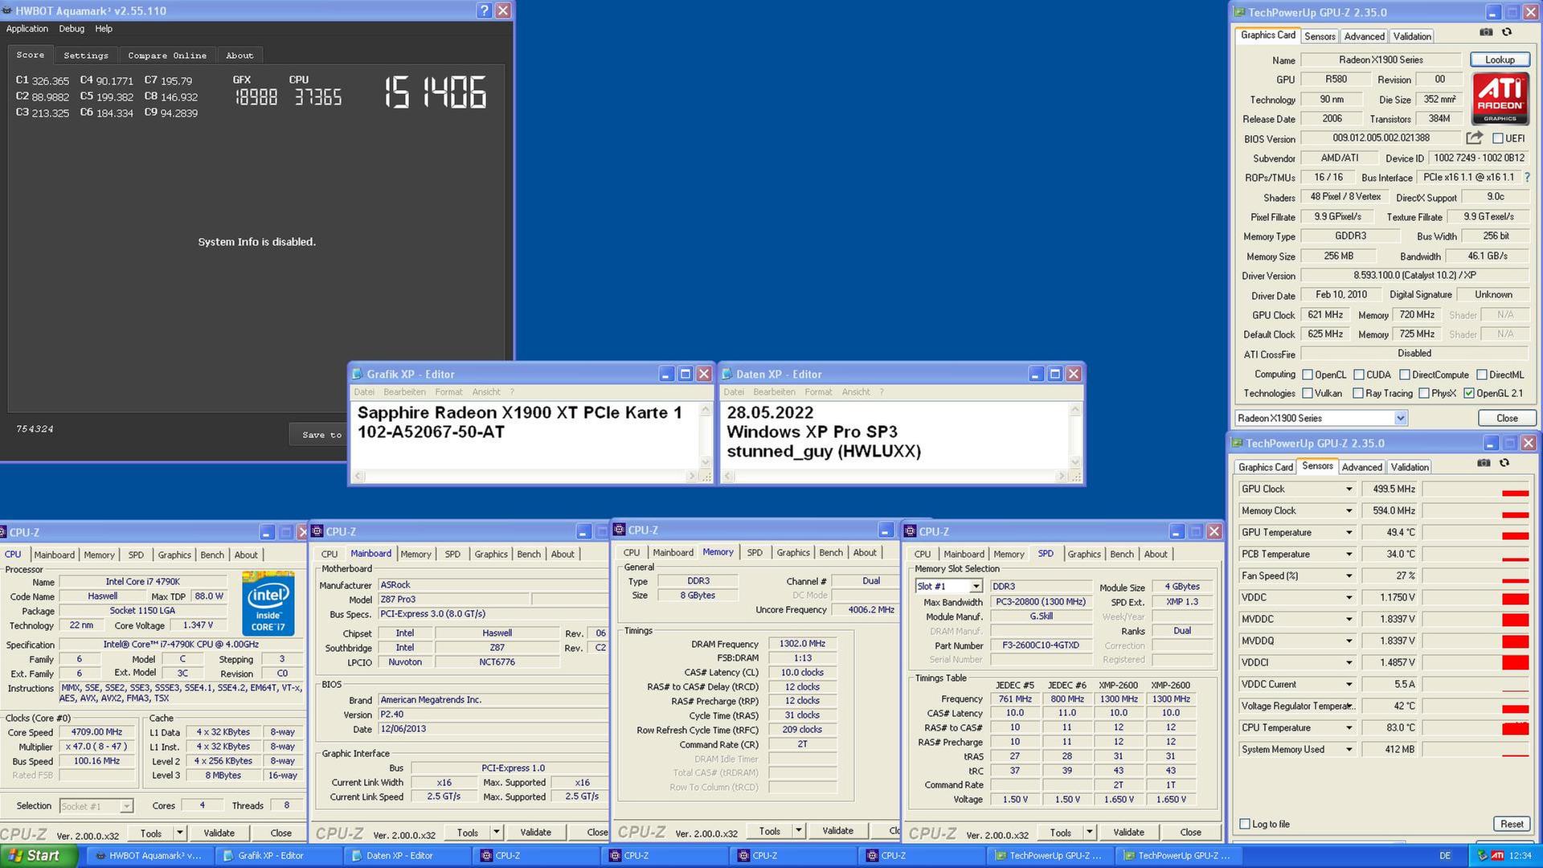1543x868 pixels.
Task: Open the Tools dropdown arrow in CPU-Z CPU window
Action: coord(180,833)
